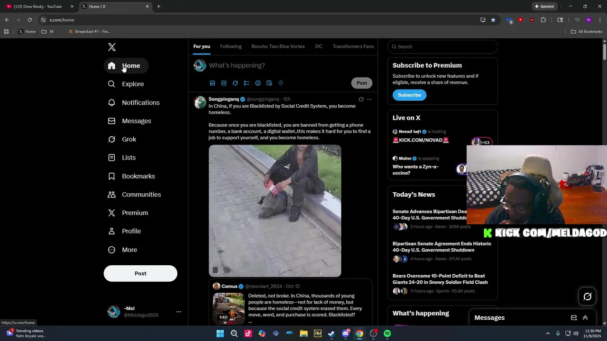Viewport: 607px width, 341px height.
Task: Open Lists in the sidebar
Action: pyautogui.click(x=122, y=158)
